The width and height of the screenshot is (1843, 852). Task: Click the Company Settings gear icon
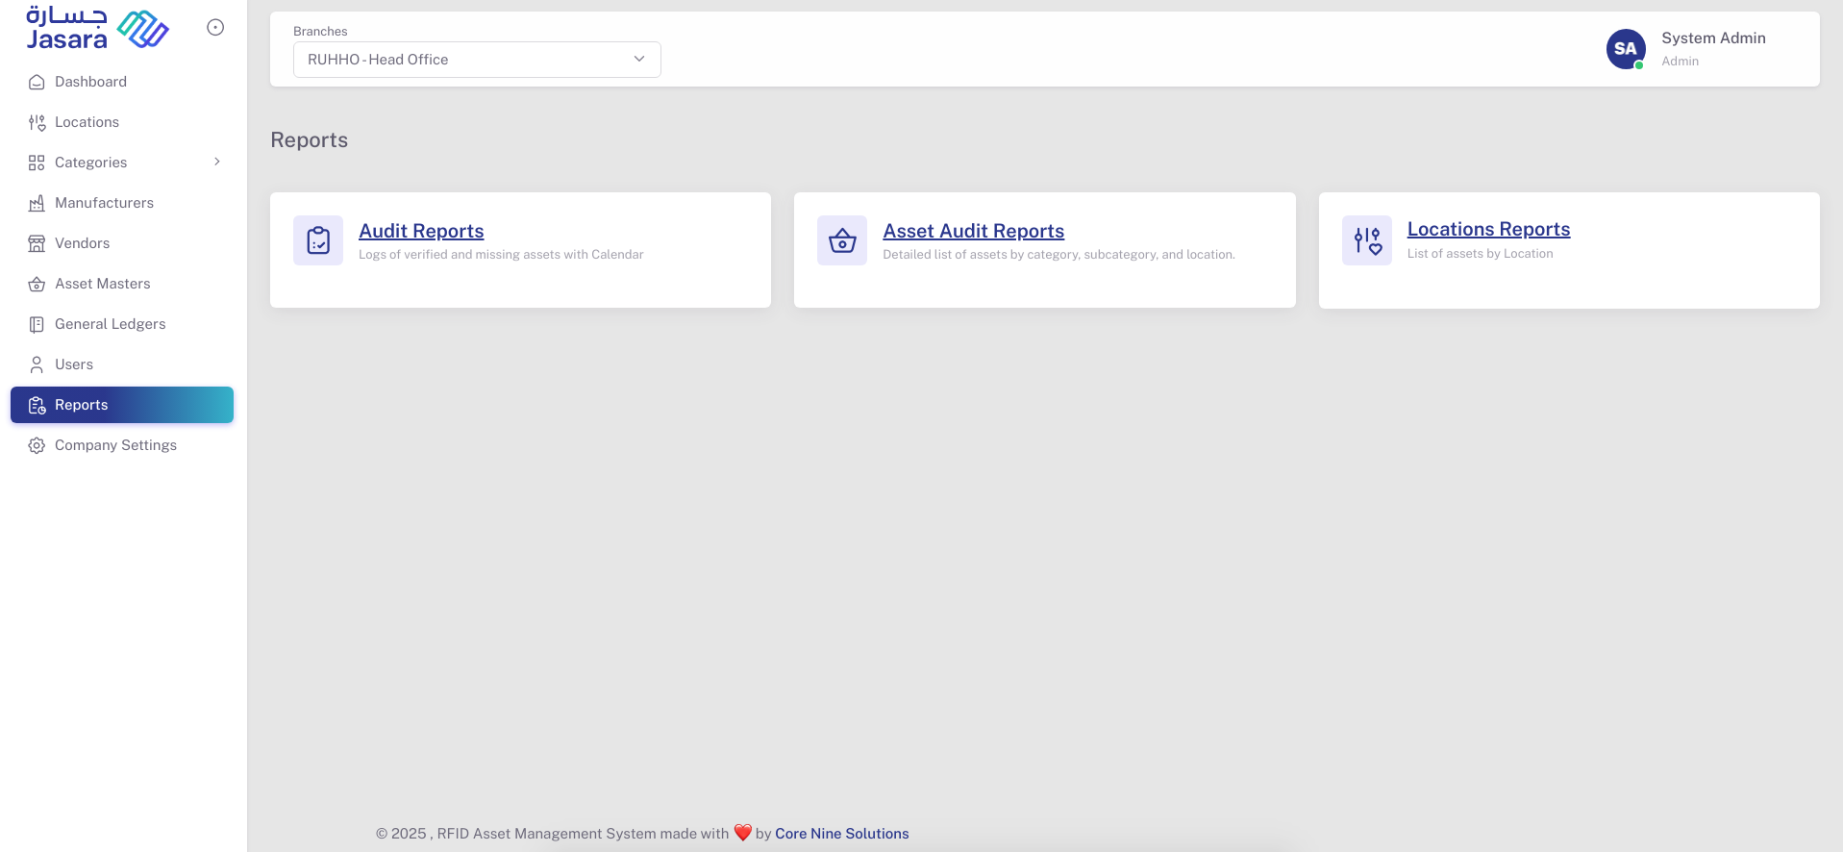pos(37,446)
